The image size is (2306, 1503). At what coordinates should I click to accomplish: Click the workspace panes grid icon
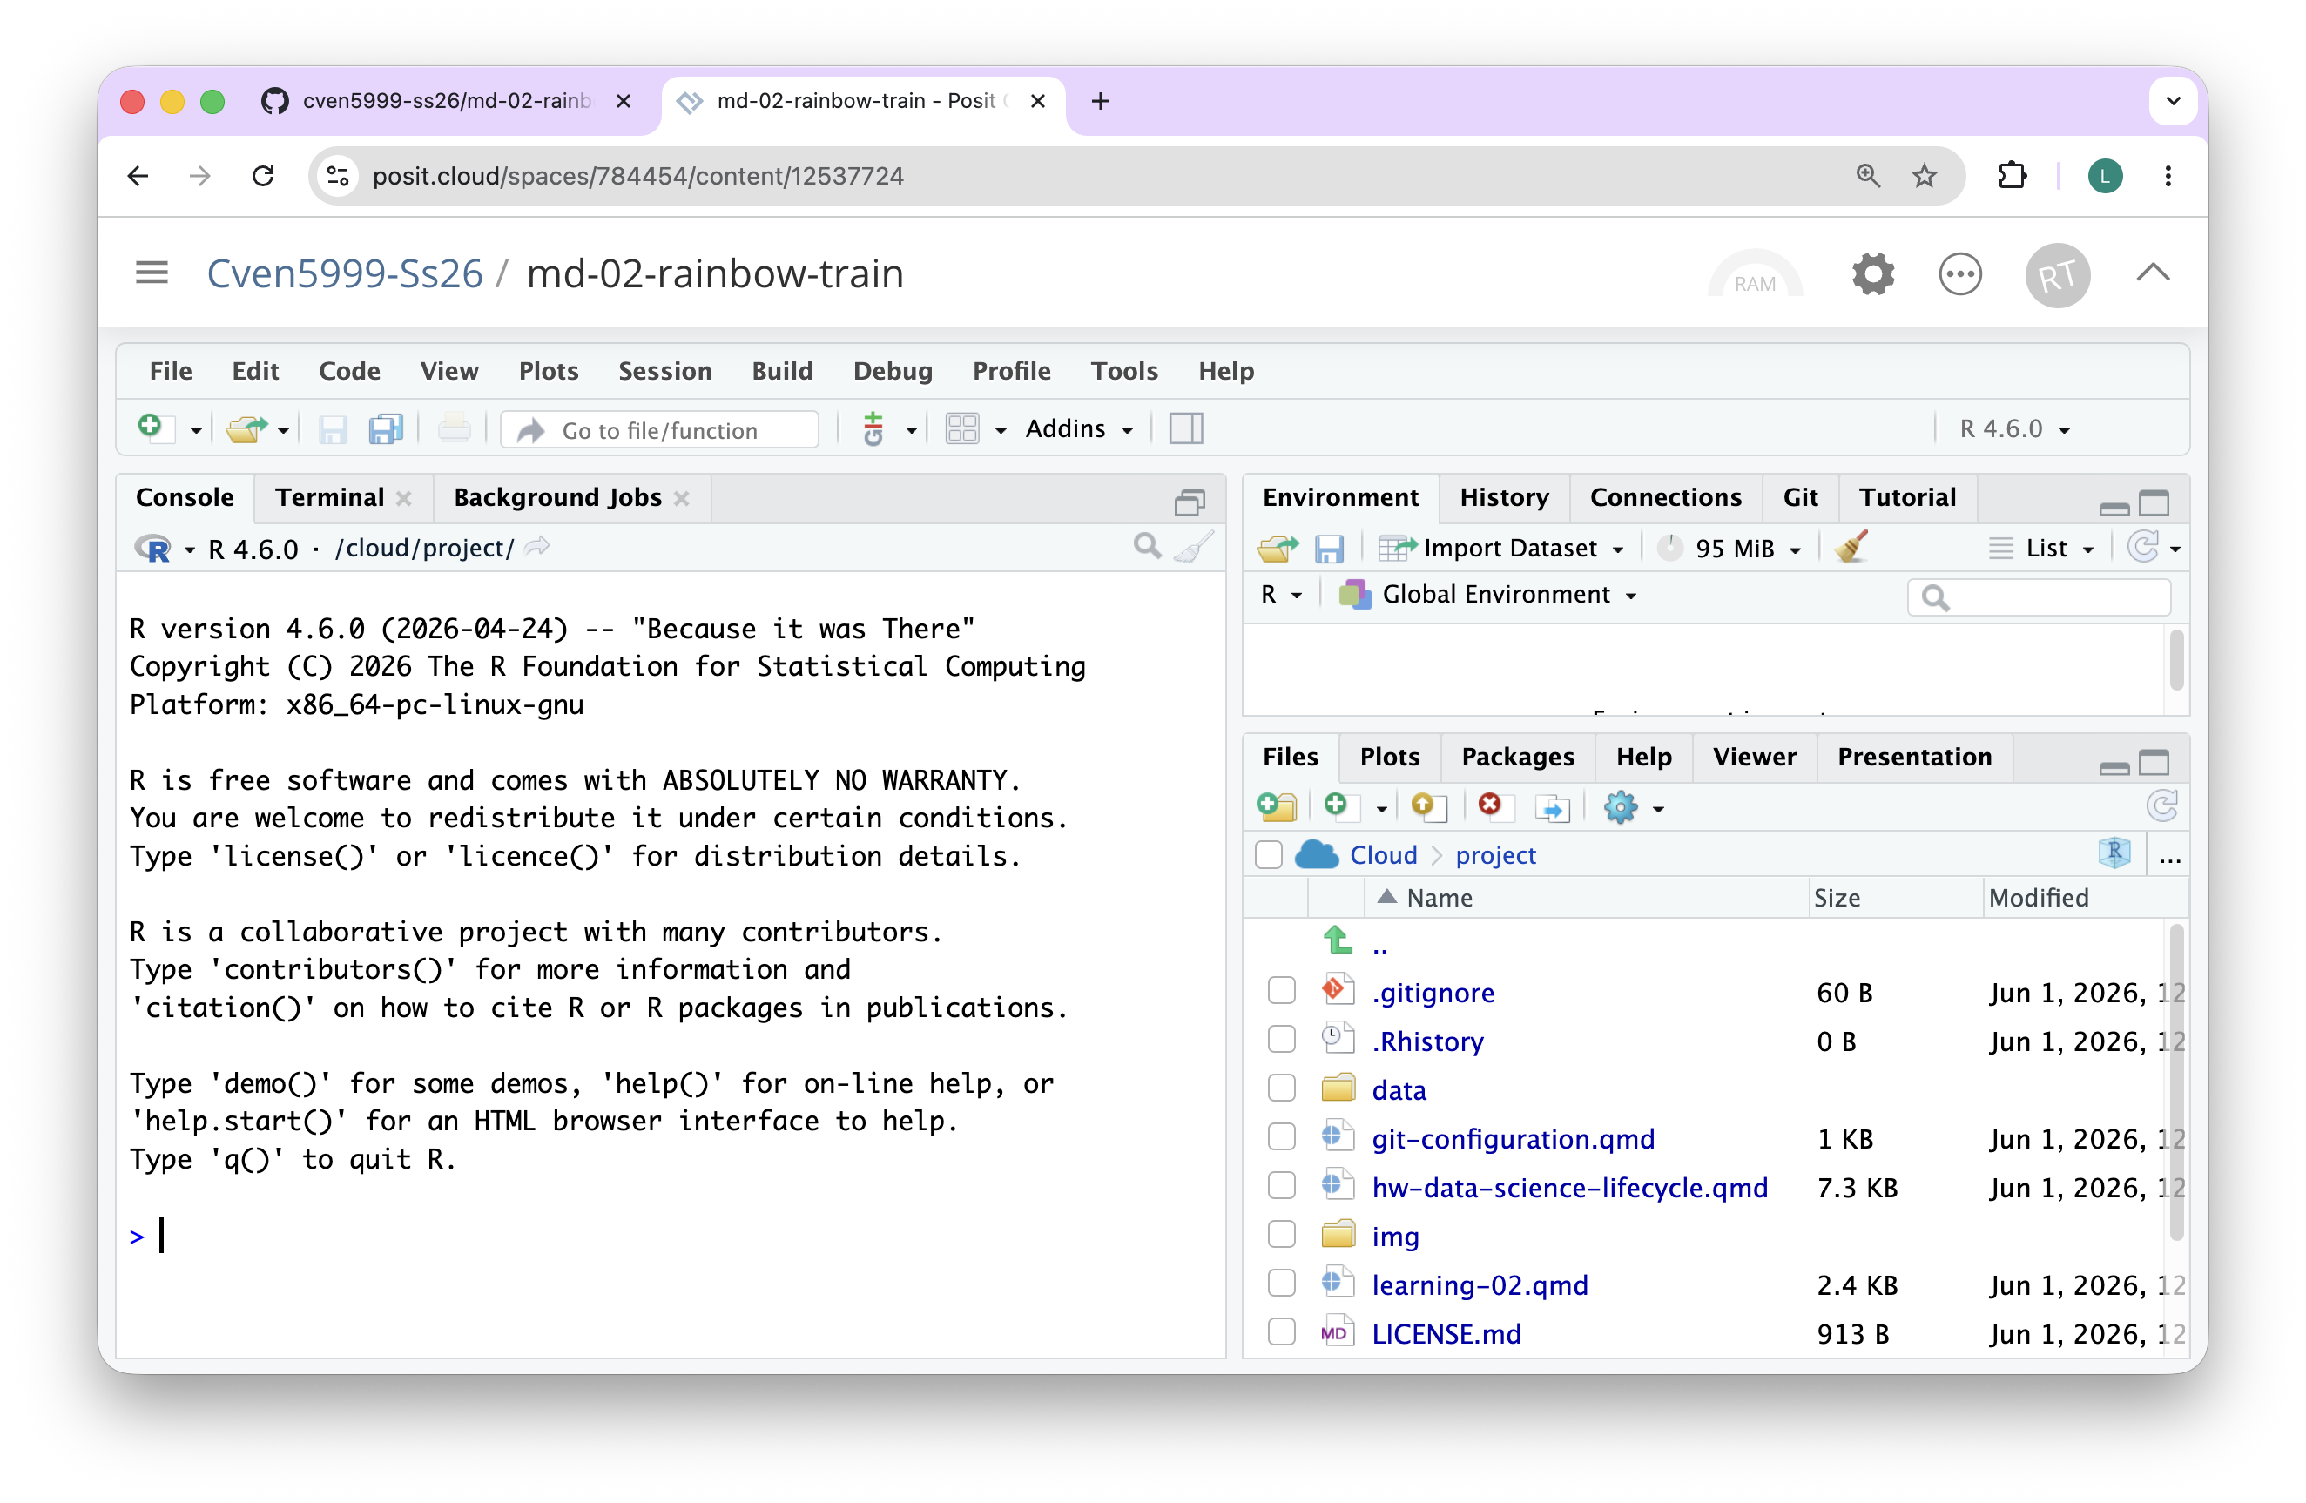pos(962,428)
